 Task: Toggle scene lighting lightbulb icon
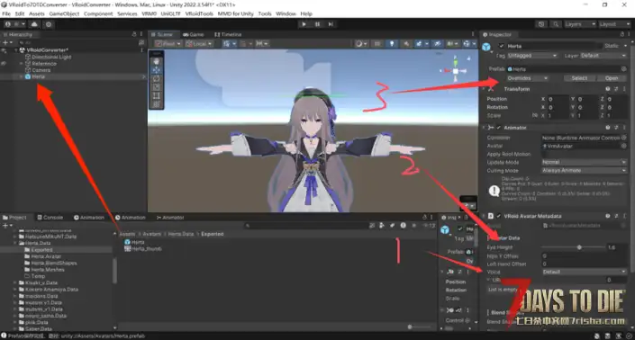coord(392,44)
